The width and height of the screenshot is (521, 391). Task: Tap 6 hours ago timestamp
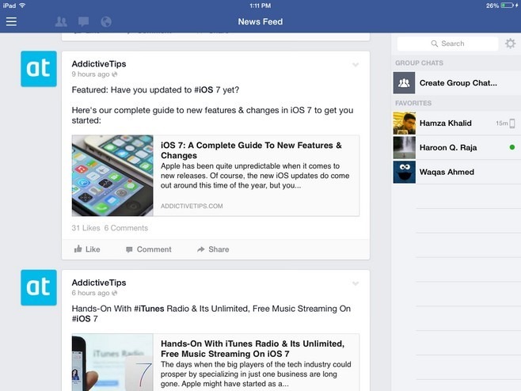(x=90, y=293)
